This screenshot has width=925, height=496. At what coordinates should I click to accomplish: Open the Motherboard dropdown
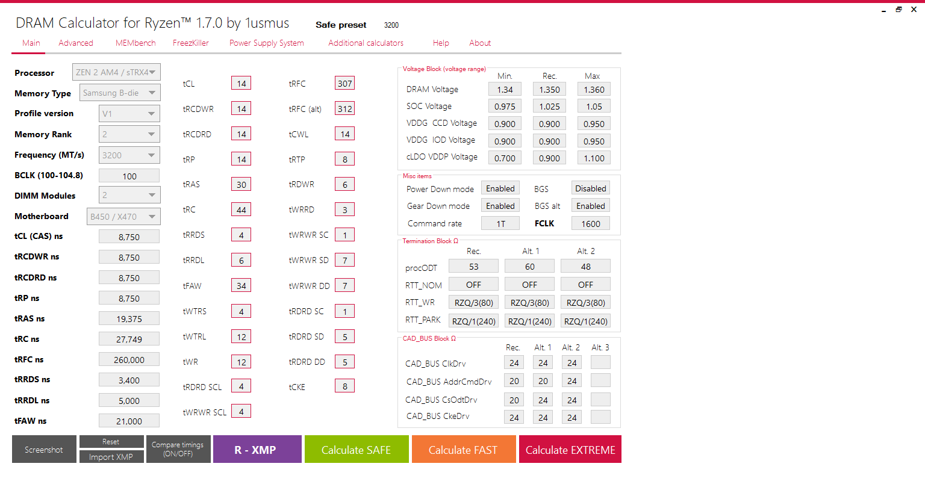pos(123,216)
